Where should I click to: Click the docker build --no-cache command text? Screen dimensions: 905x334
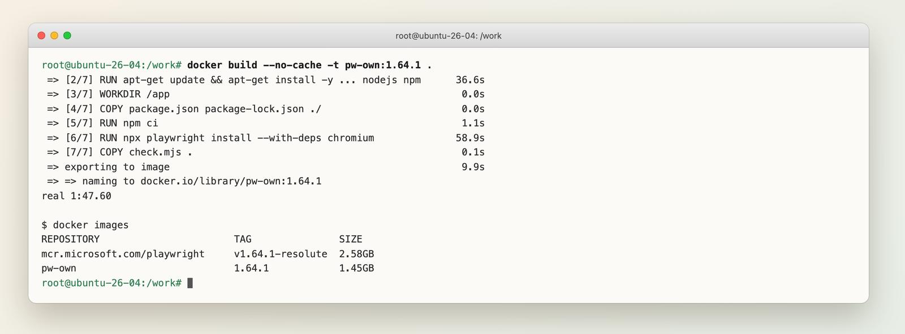309,65
